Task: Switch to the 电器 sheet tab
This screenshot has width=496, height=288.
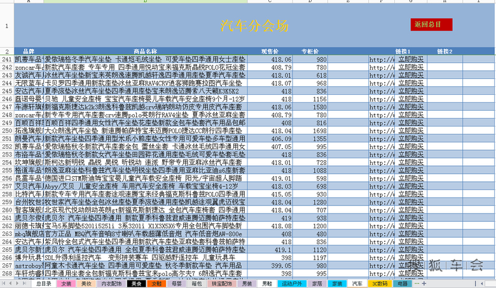Action: coord(403,284)
